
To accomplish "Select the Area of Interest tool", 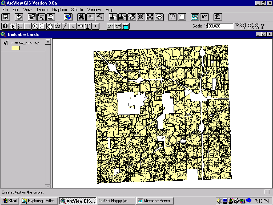I will [x=73, y=26].
